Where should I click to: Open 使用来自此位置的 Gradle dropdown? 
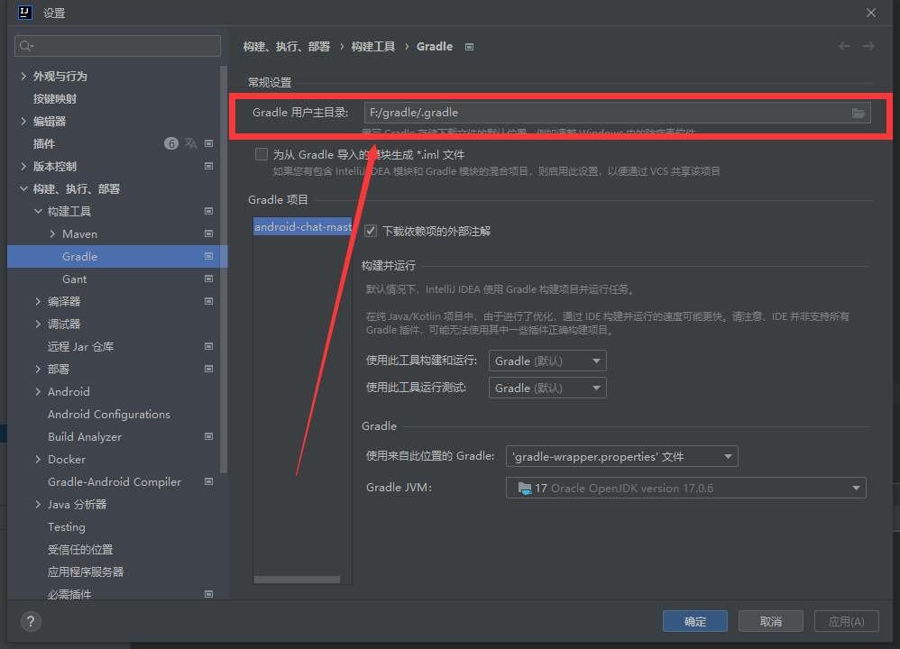point(621,457)
